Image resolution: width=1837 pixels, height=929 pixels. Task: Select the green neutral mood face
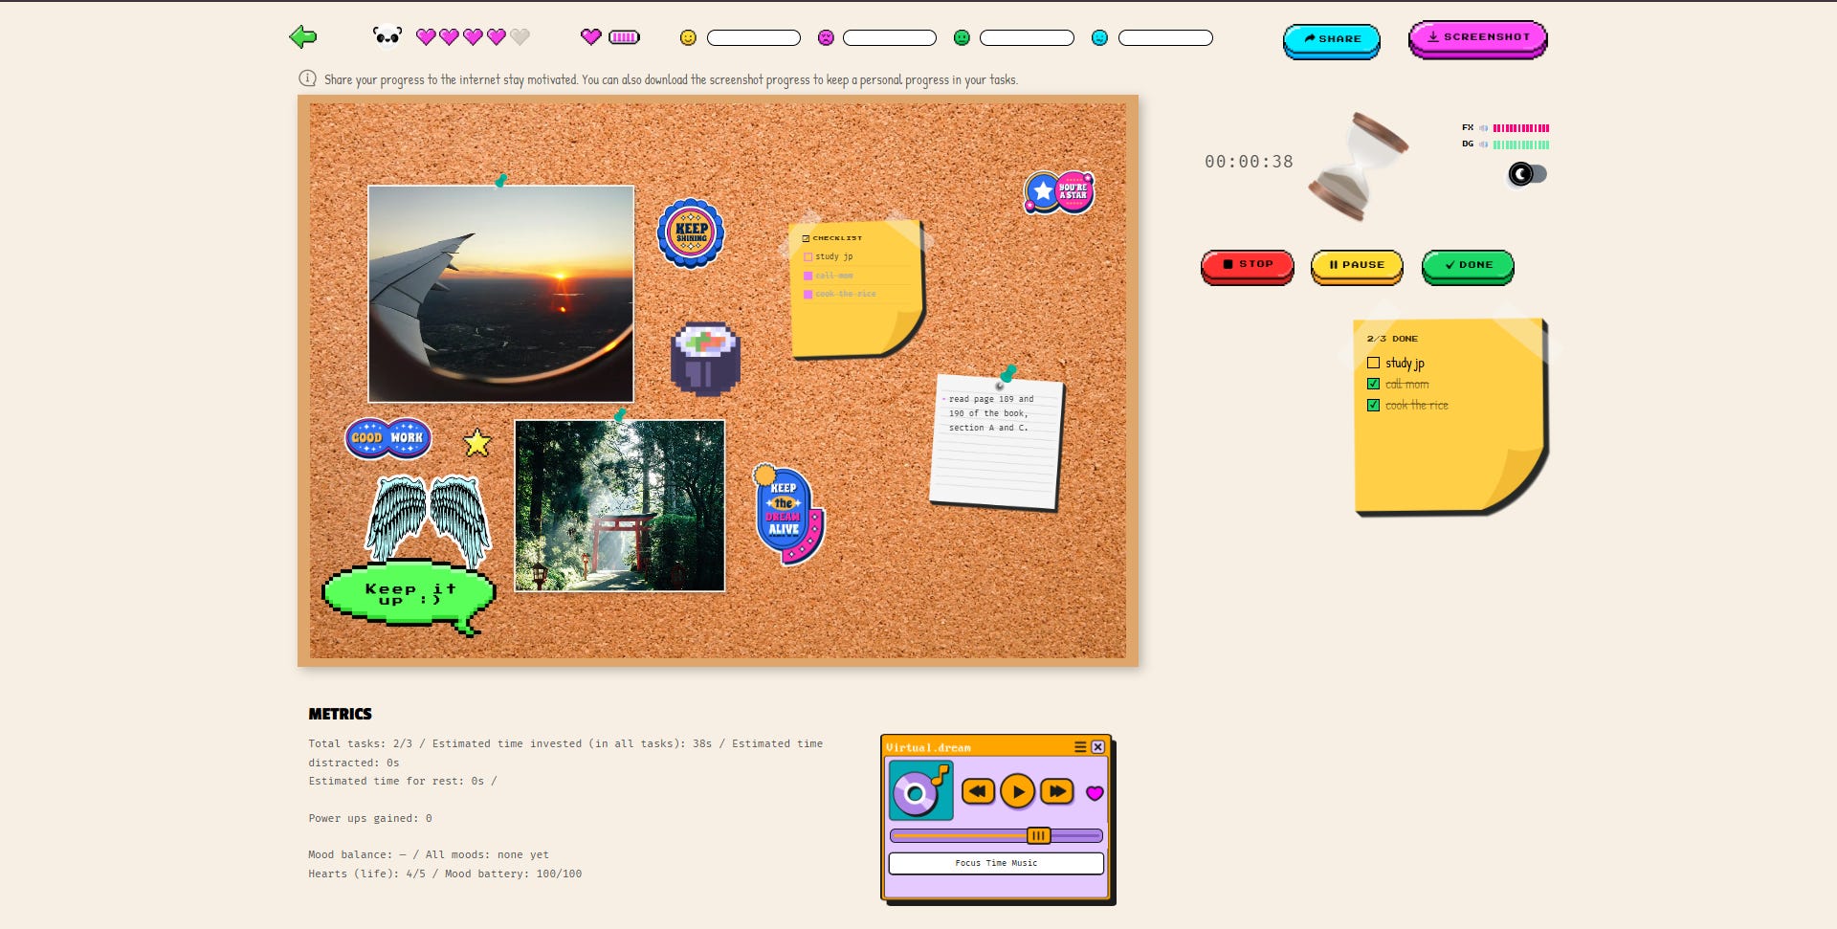click(x=962, y=37)
